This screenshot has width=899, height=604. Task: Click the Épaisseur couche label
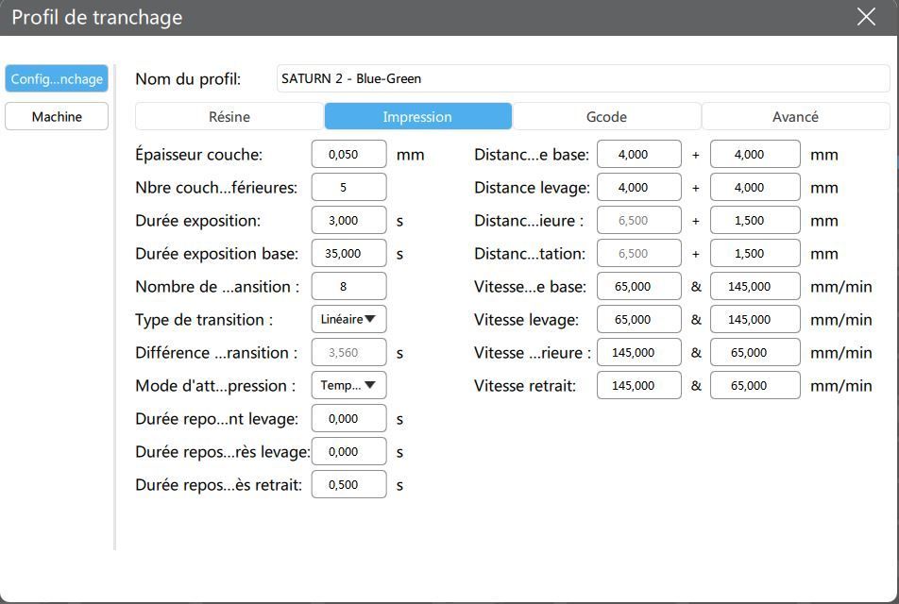pos(199,155)
